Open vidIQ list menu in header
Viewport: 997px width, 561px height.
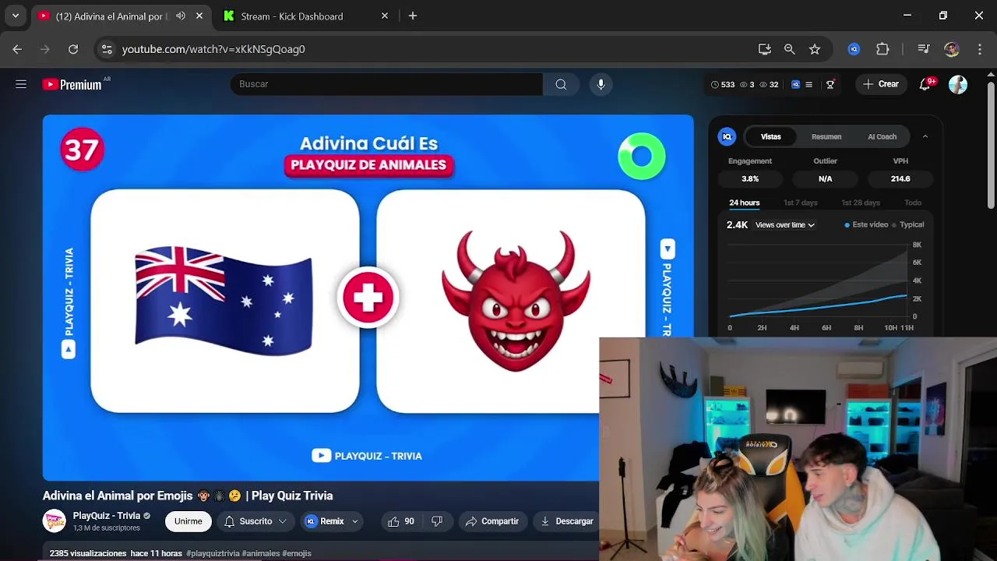click(809, 84)
